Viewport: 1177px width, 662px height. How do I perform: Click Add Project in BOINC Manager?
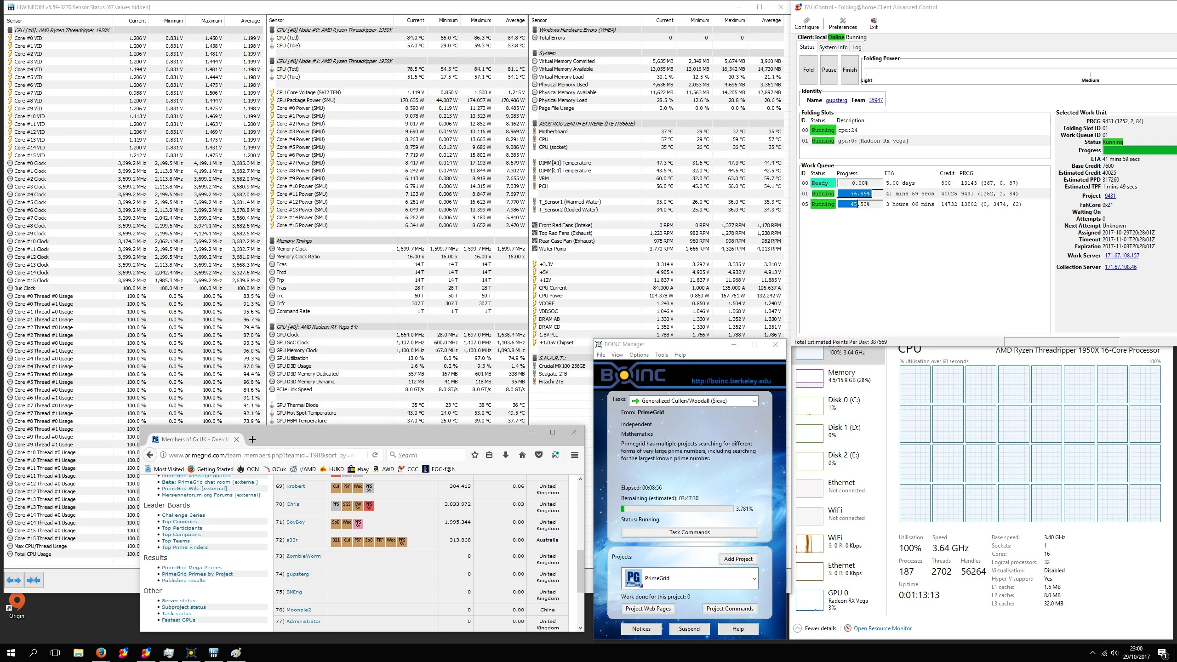[x=738, y=559]
